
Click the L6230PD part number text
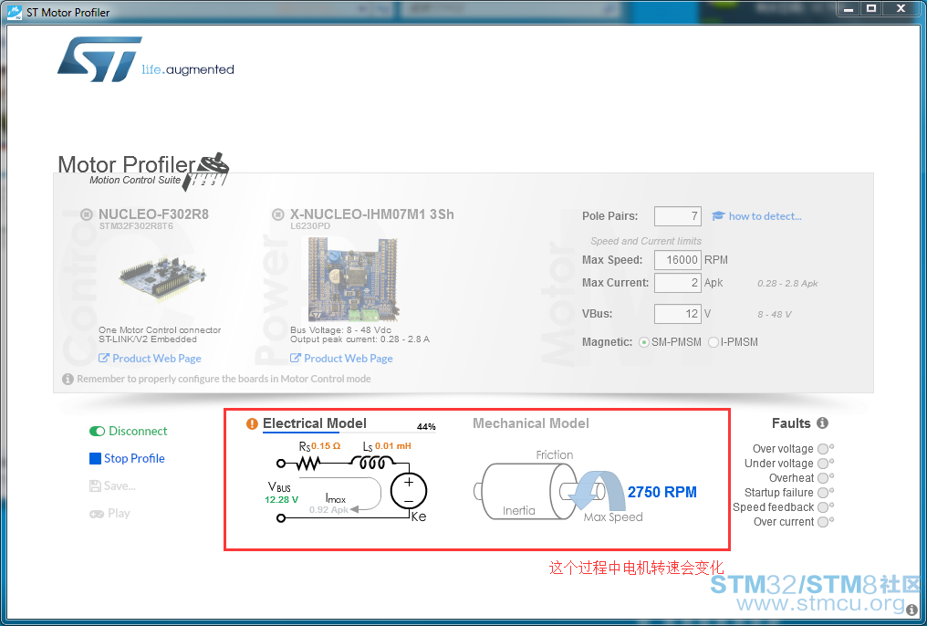(310, 226)
